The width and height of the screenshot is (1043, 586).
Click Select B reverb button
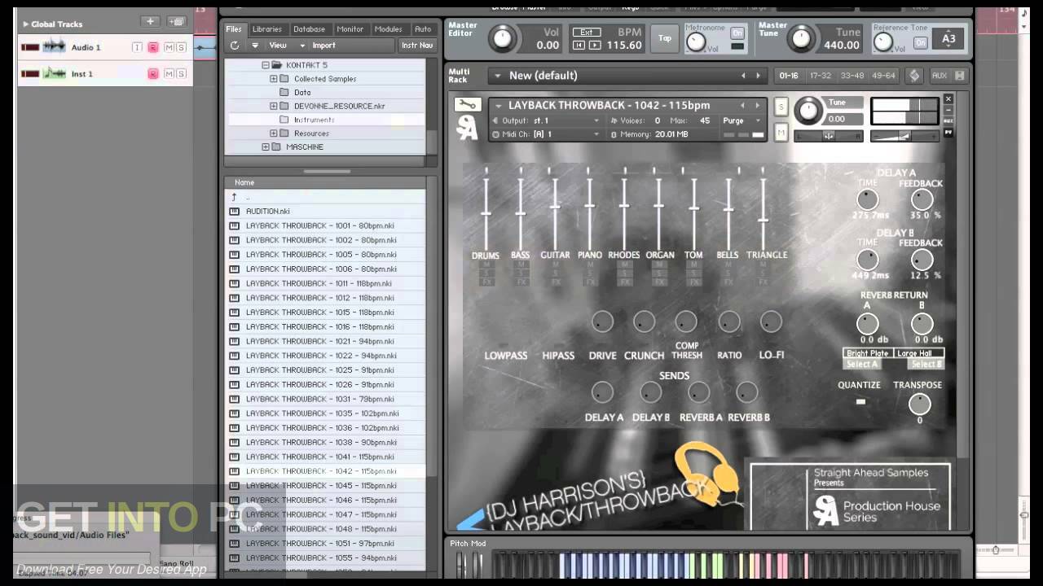pos(925,365)
